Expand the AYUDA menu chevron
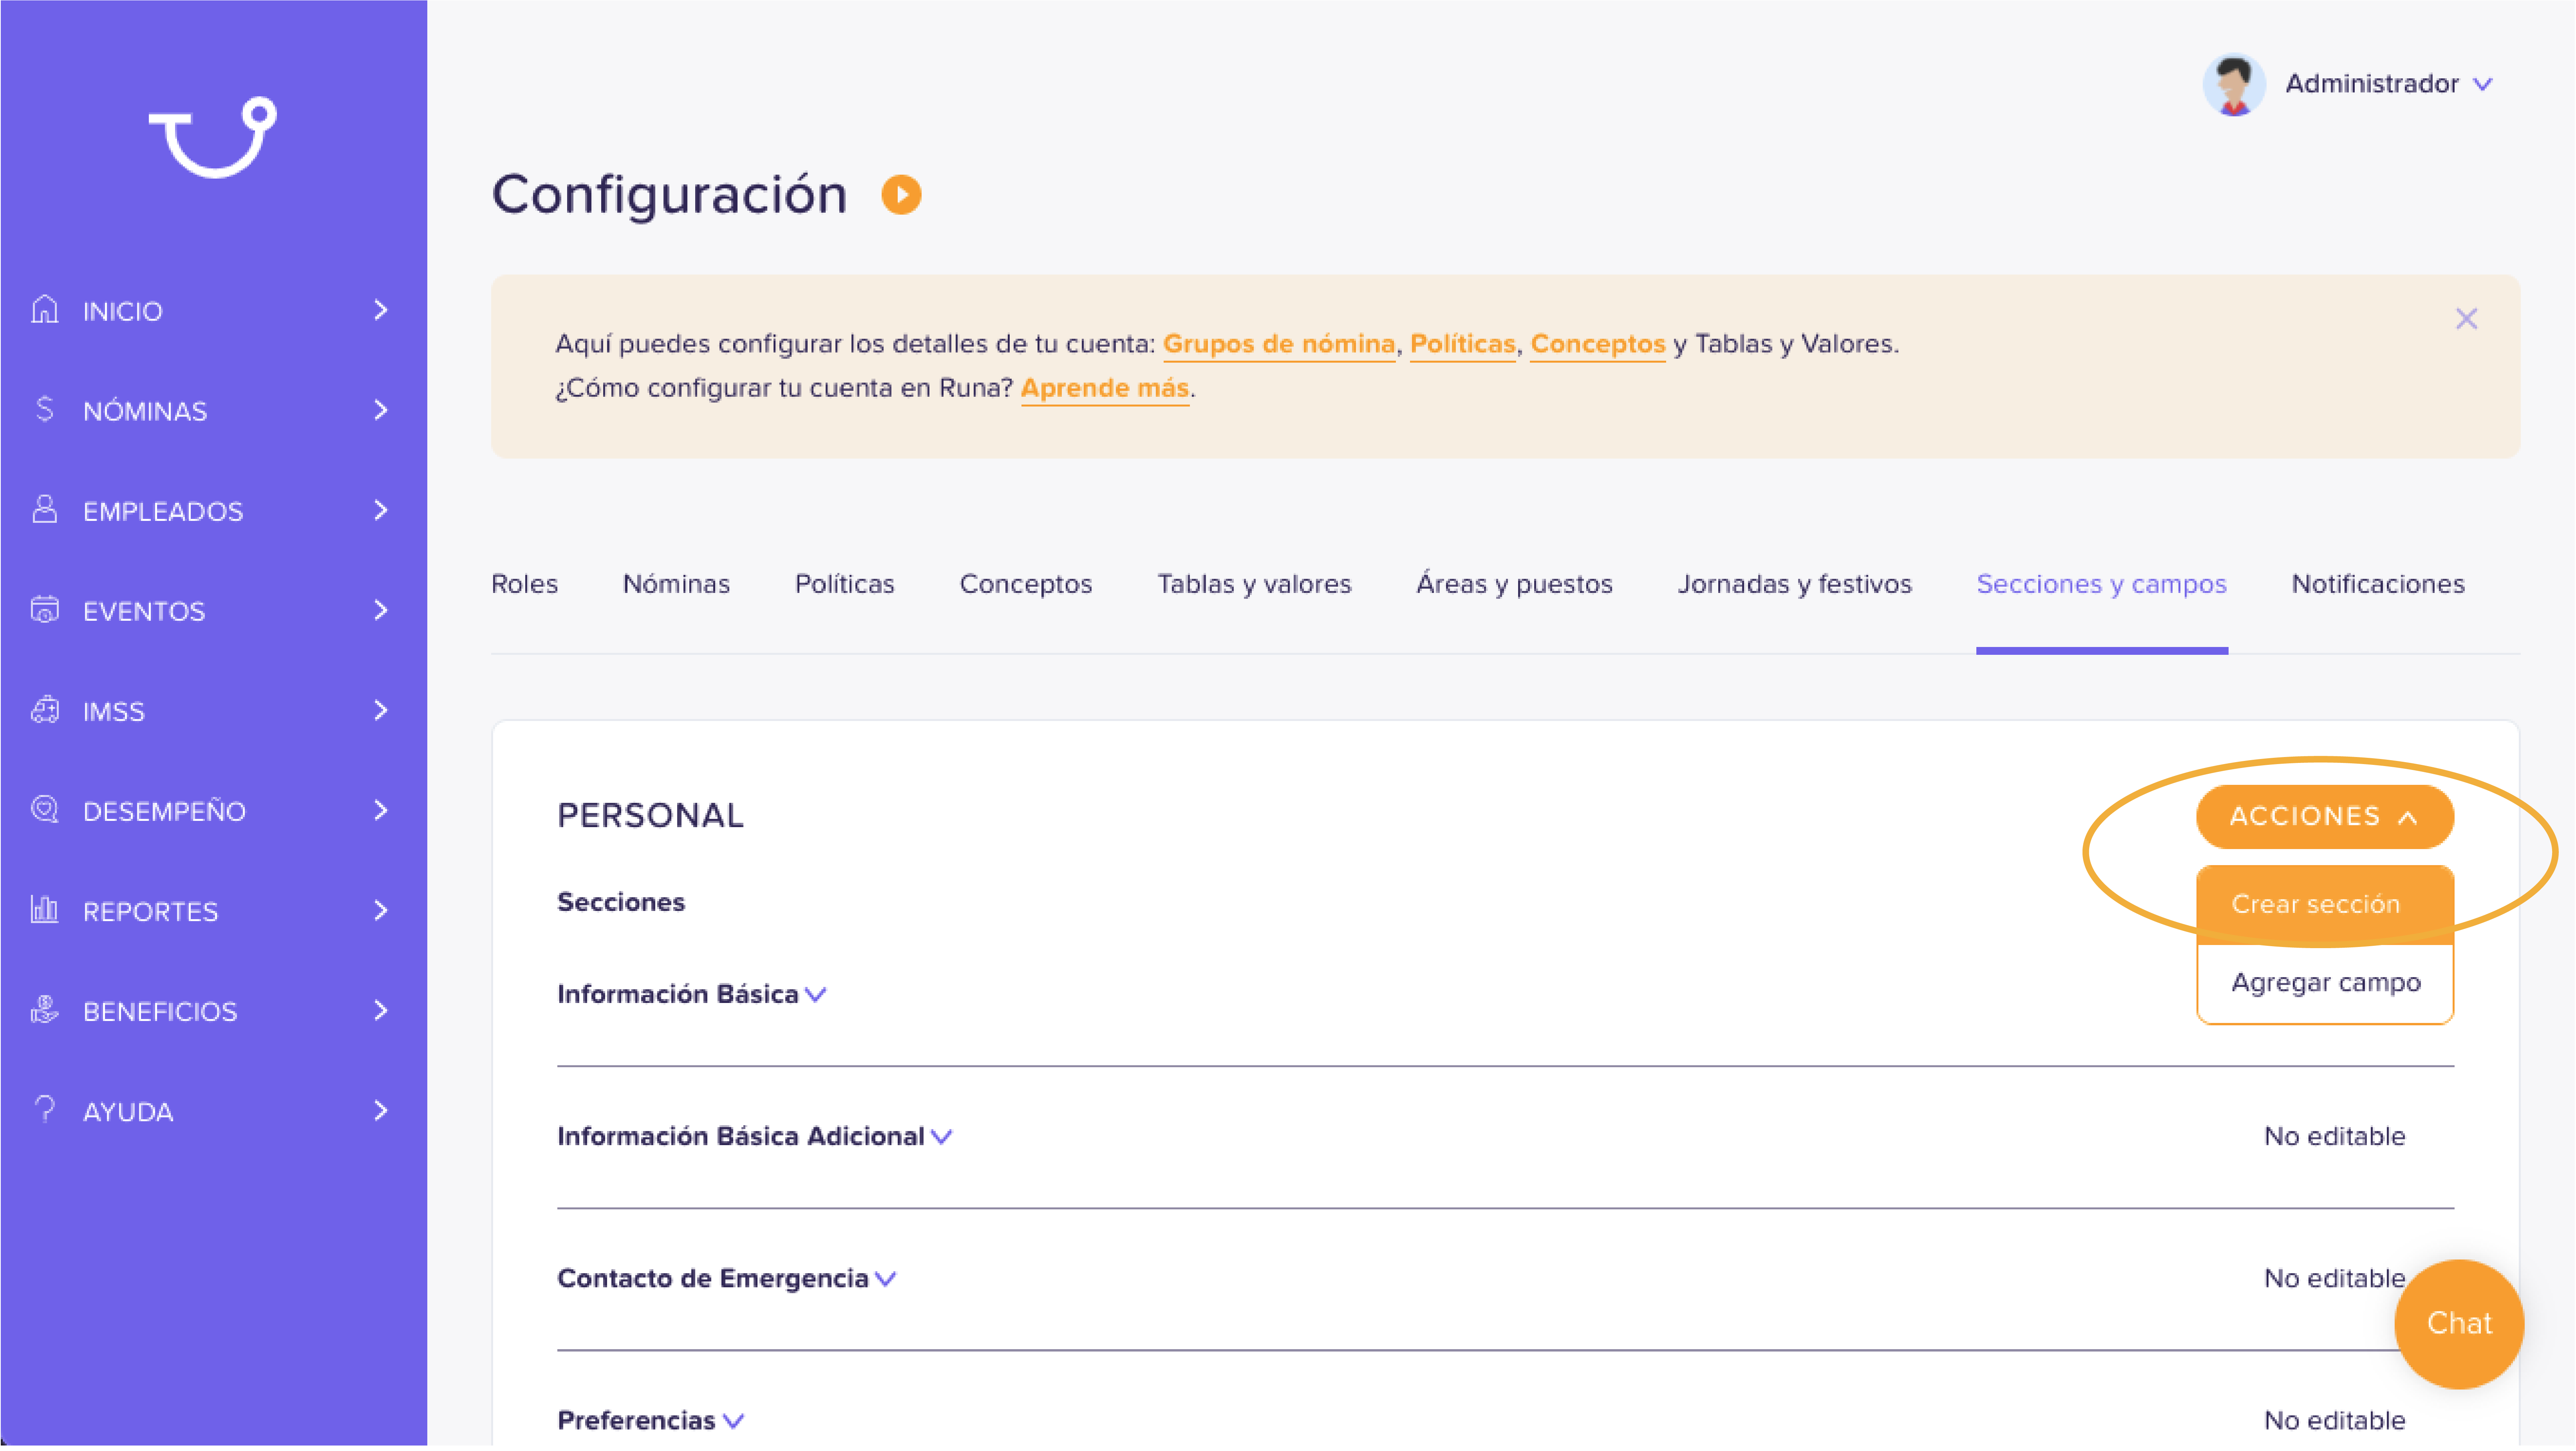The image size is (2576, 1451). (380, 1110)
